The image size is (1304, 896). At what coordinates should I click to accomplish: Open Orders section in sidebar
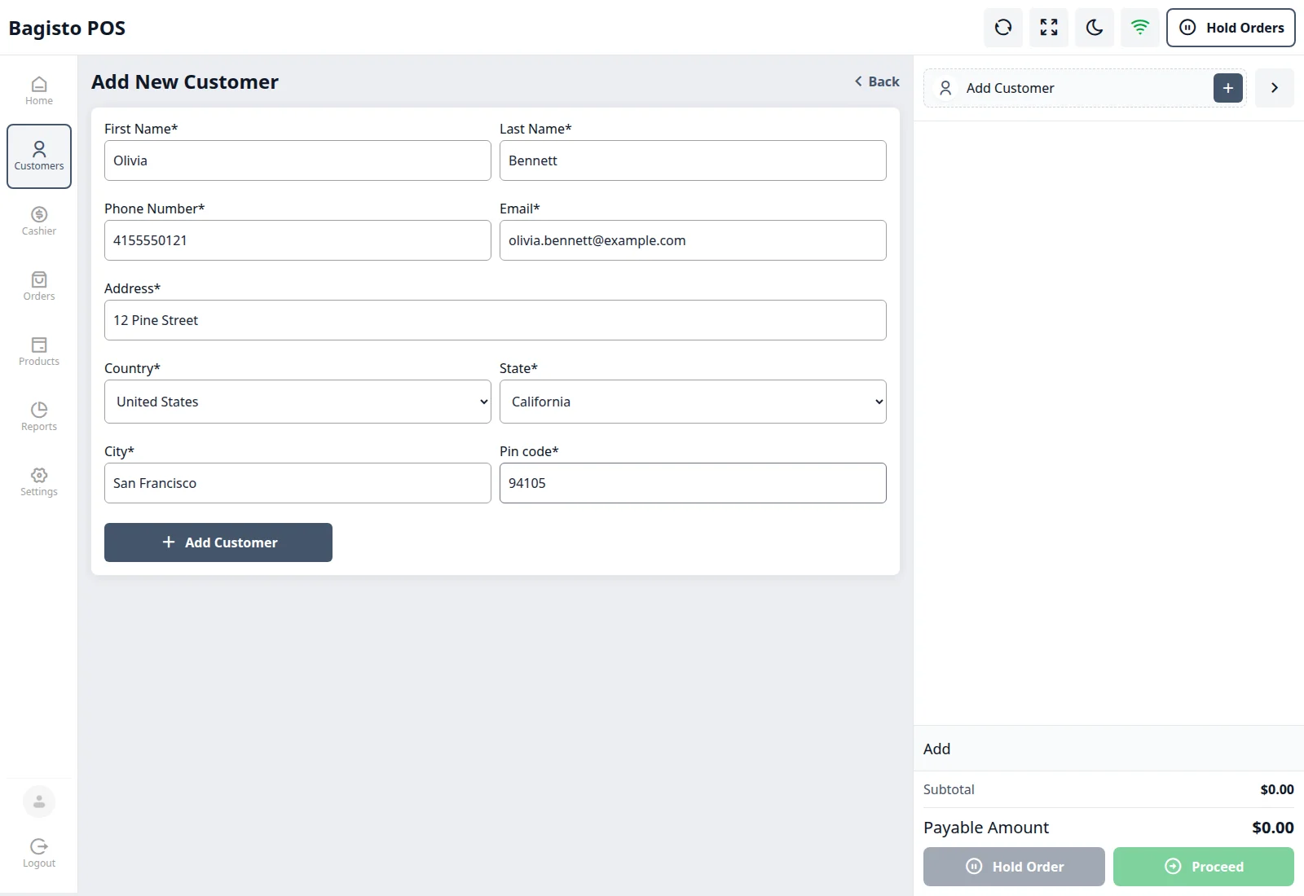(x=39, y=287)
